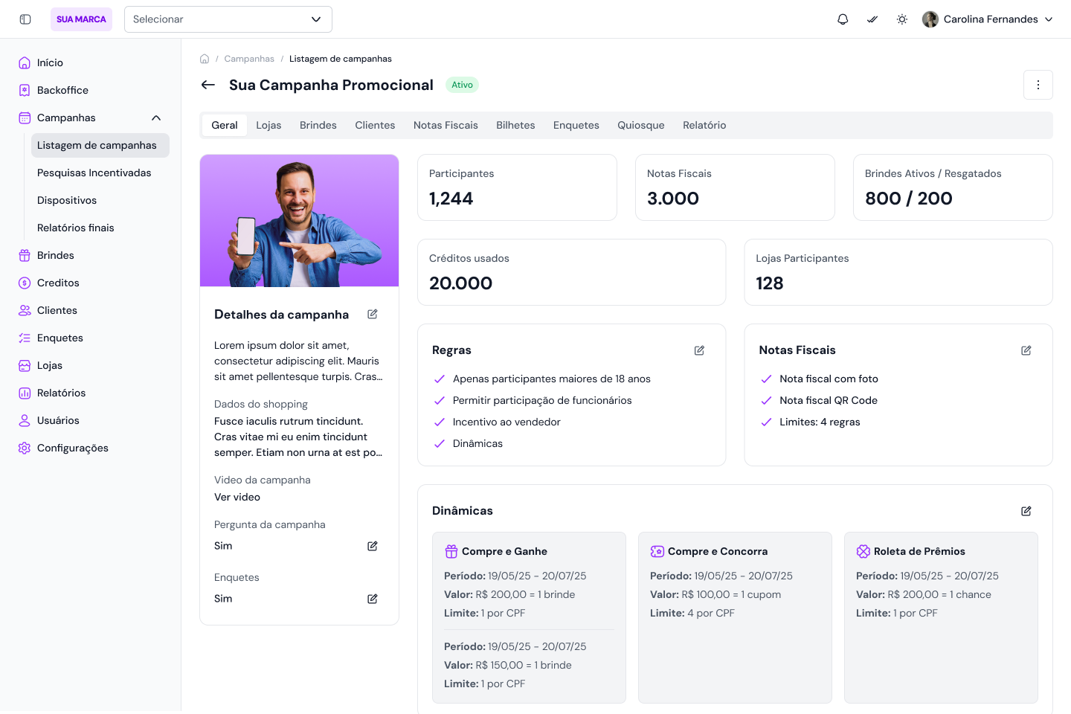
Task: Go back using the left arrow
Action: pos(208,85)
